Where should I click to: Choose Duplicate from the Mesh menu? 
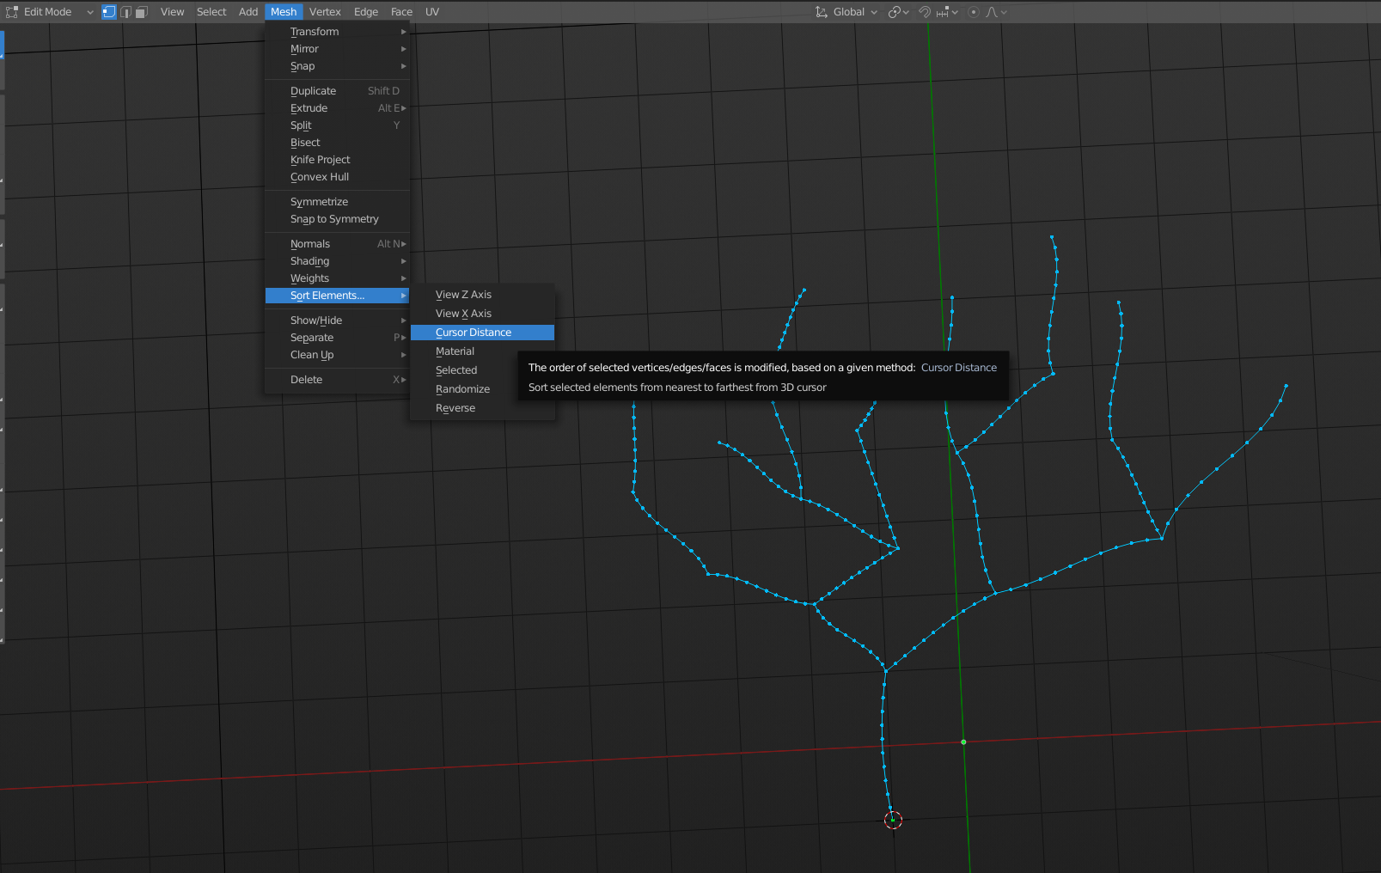(x=337, y=91)
